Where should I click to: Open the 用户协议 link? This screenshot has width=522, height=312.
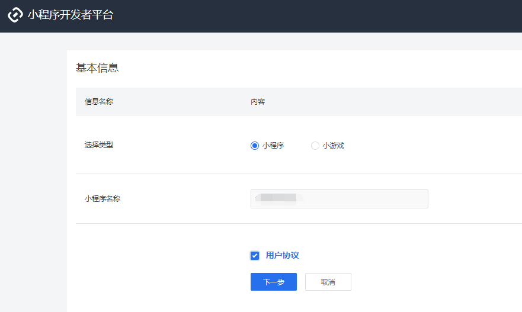coord(282,256)
